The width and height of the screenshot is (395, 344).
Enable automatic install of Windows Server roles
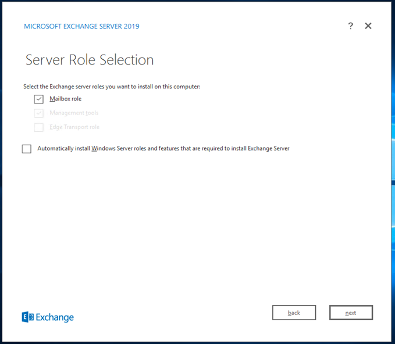(x=27, y=149)
